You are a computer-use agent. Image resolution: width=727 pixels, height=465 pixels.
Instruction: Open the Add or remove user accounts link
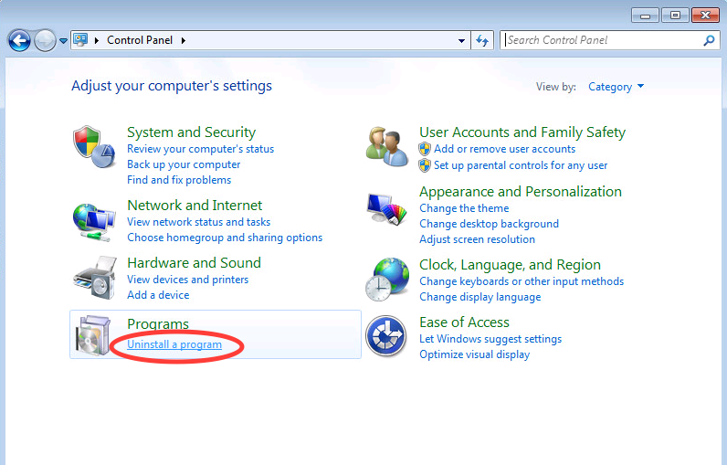pyautogui.click(x=504, y=149)
